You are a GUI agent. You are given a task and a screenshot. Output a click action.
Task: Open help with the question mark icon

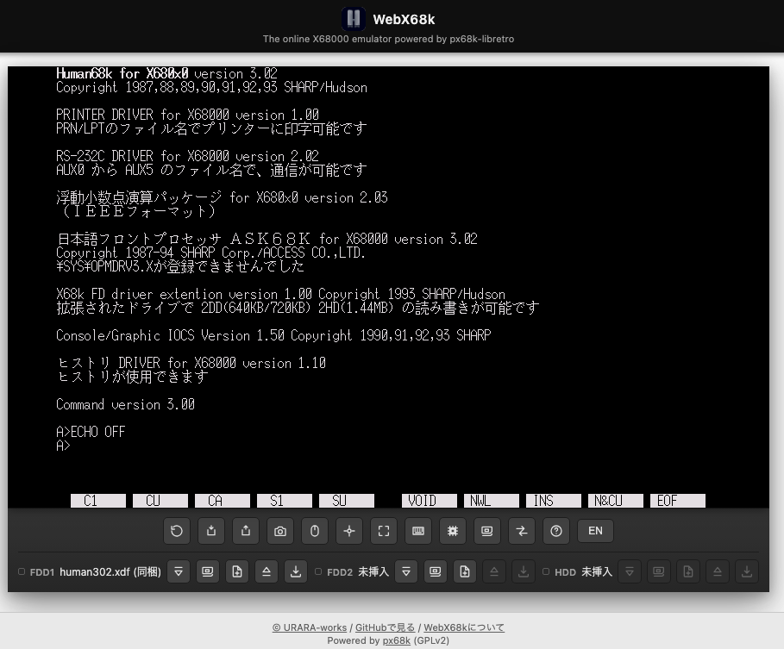[556, 531]
